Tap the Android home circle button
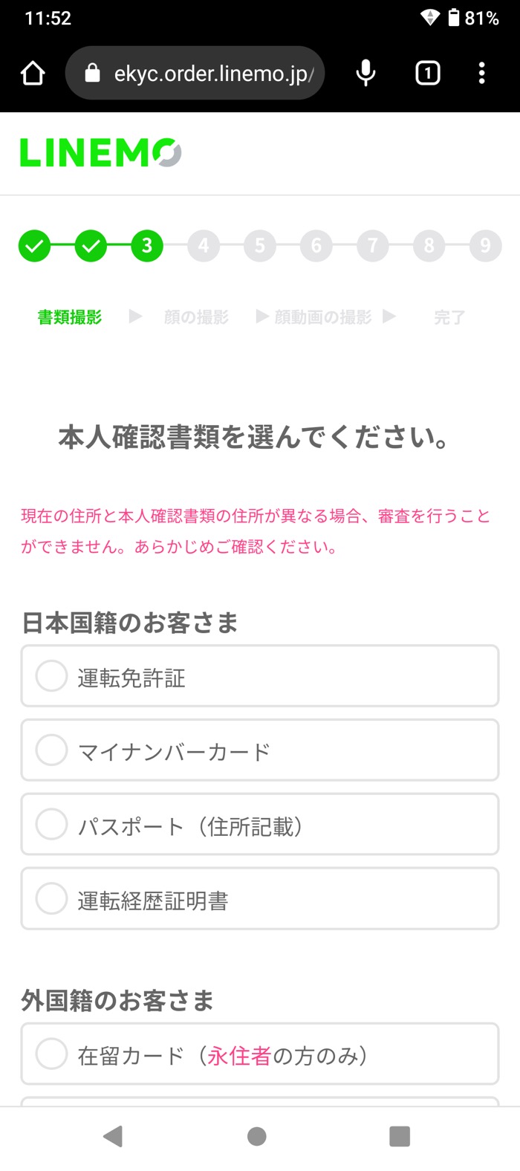Image resolution: width=520 pixels, height=1171 pixels. coord(256,1135)
